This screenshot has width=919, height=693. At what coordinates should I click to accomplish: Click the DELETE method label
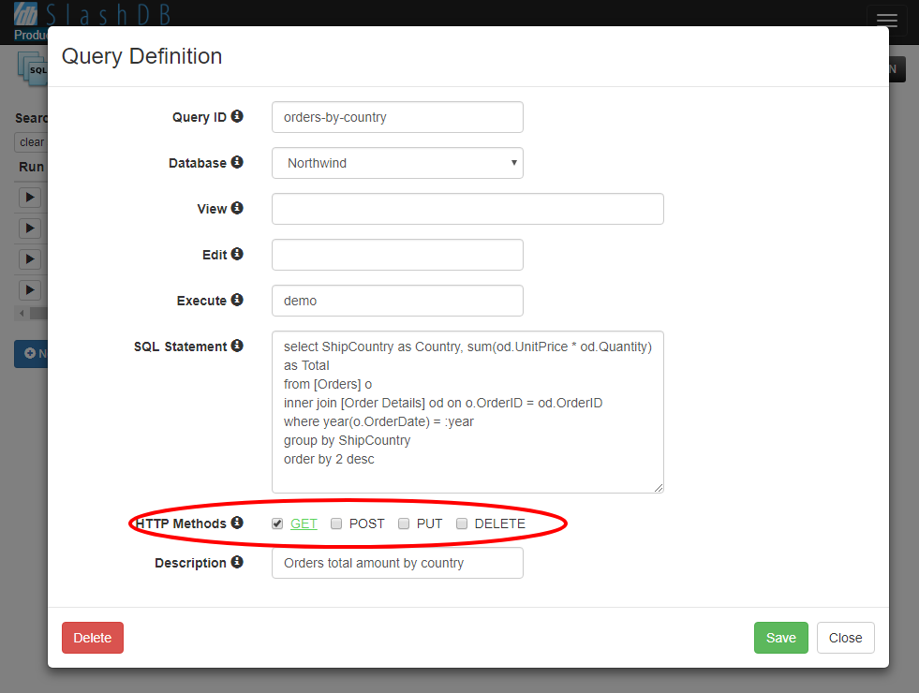[500, 523]
